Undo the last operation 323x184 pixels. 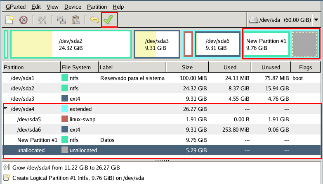94,20
